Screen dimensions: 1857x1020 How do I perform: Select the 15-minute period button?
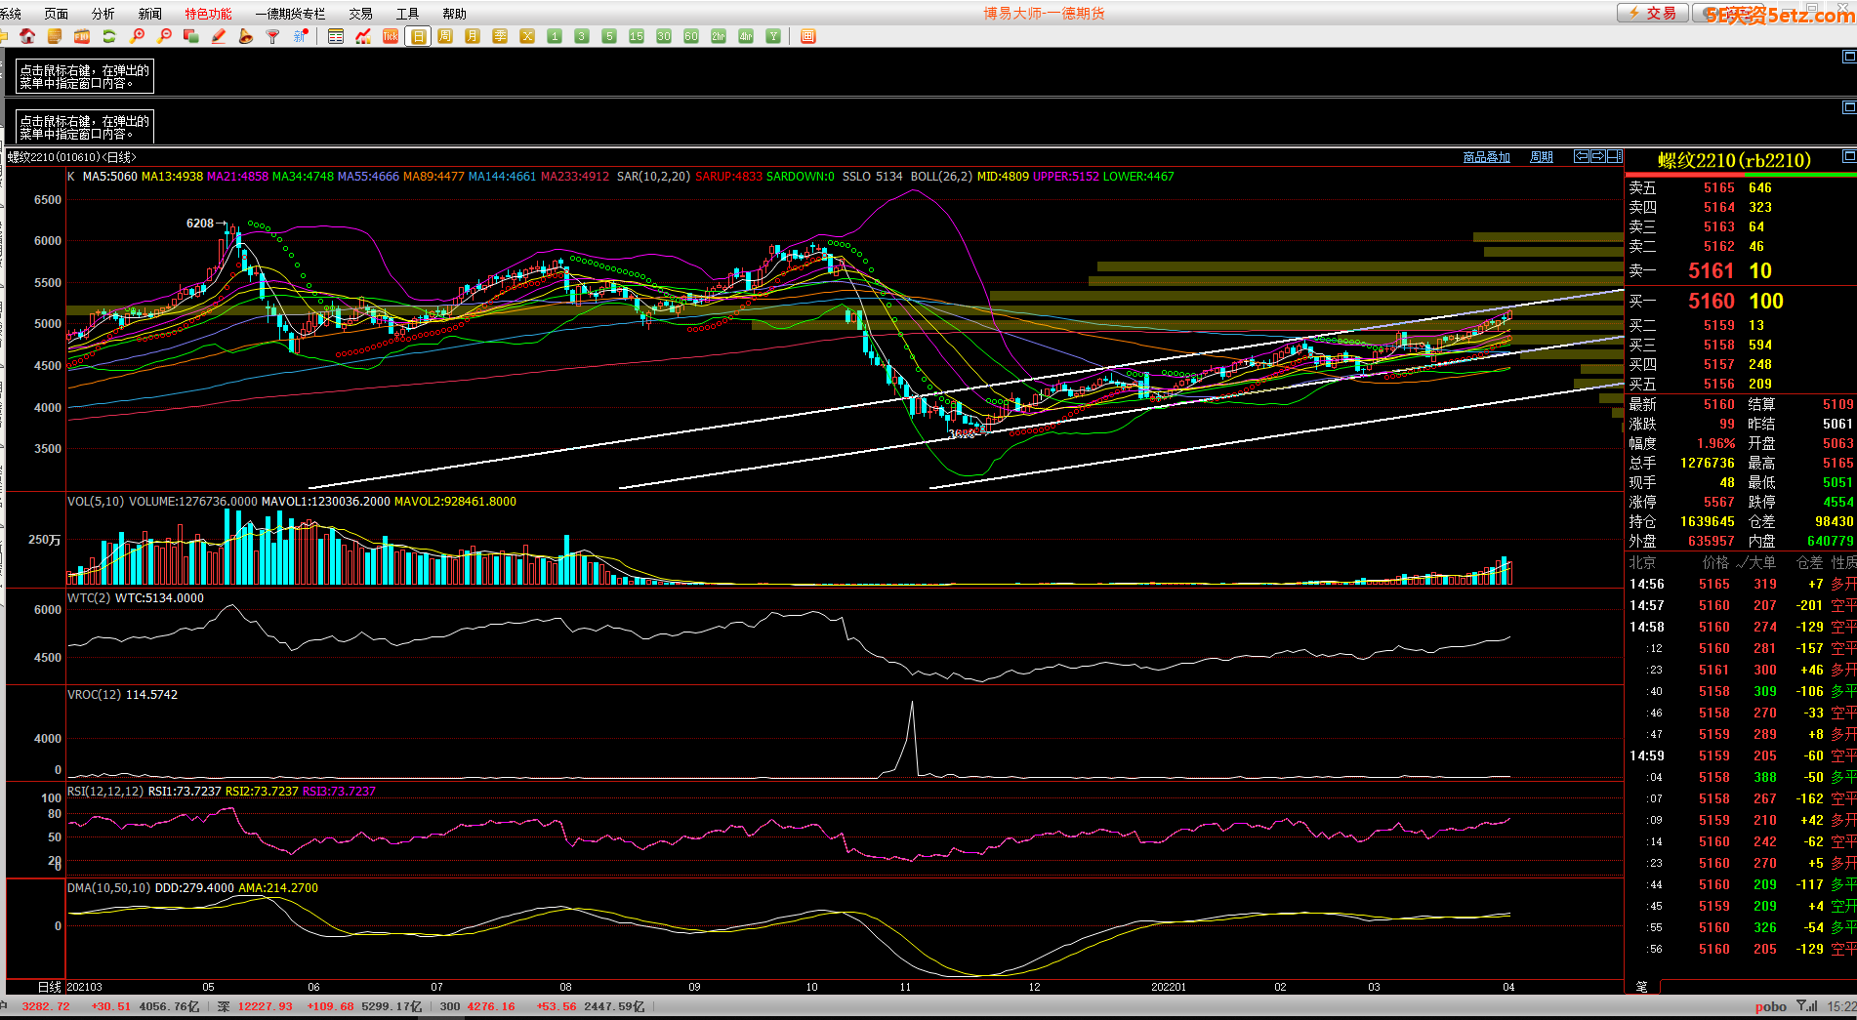637,36
